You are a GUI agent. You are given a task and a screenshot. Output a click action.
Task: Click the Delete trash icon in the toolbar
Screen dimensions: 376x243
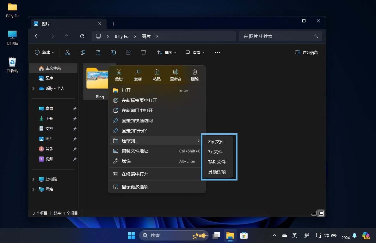coord(144,52)
